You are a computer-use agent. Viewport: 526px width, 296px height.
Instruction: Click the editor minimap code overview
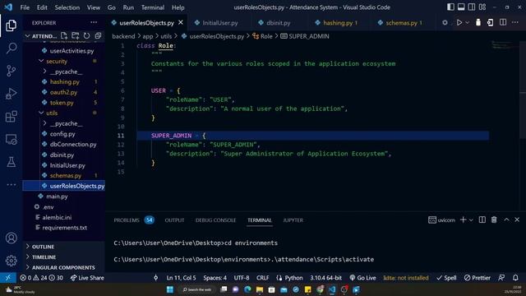tap(503, 45)
